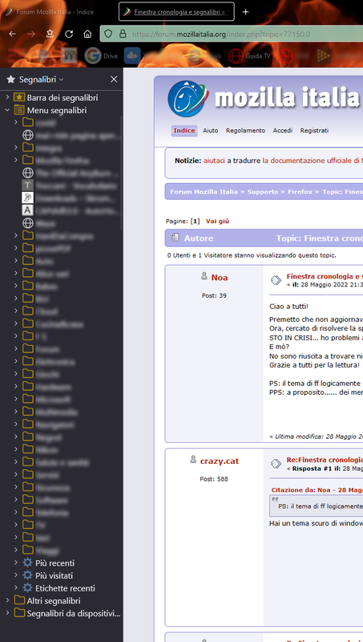The width and height of the screenshot is (363, 642).
Task: Click page icon in Autore header
Action: click(175, 238)
